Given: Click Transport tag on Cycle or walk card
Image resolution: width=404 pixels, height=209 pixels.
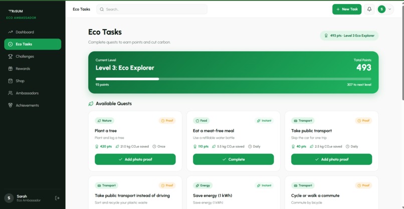Looking at the screenshot, I should pos(303,185).
